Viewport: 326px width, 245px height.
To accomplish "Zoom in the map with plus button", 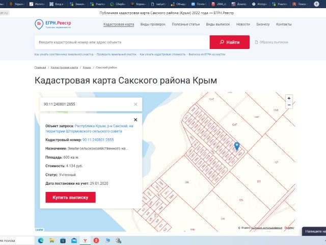I will [x=289, y=98].
